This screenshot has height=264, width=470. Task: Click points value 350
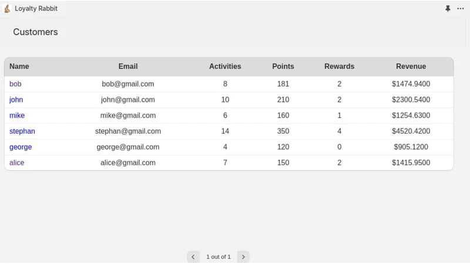pyautogui.click(x=283, y=131)
